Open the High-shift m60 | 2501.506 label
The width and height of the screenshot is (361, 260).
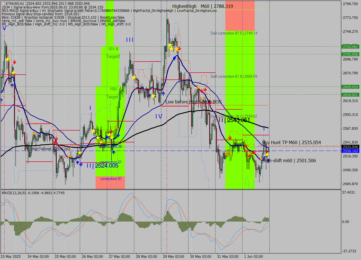pos(289,161)
